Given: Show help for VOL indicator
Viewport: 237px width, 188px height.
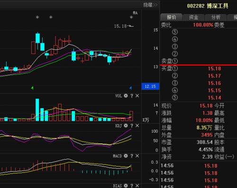Looking at the screenshot, I should 132,96.
